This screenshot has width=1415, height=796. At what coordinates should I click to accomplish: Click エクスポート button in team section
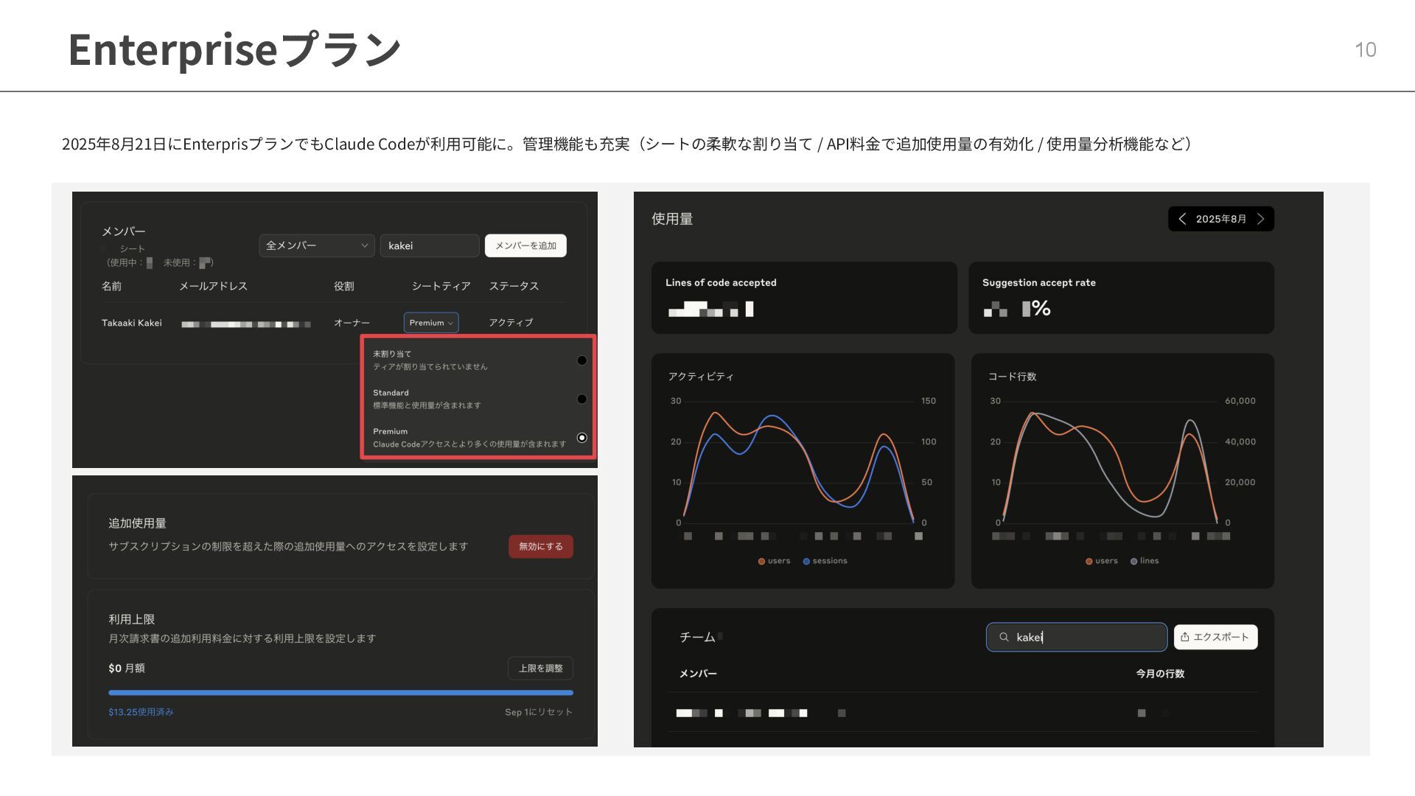point(1215,637)
